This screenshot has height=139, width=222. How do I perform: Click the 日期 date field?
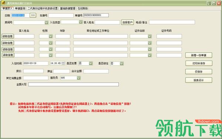tap(20, 15)
